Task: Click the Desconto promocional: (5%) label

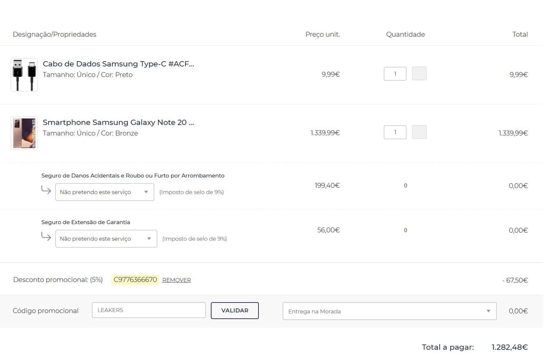Action: click(58, 280)
